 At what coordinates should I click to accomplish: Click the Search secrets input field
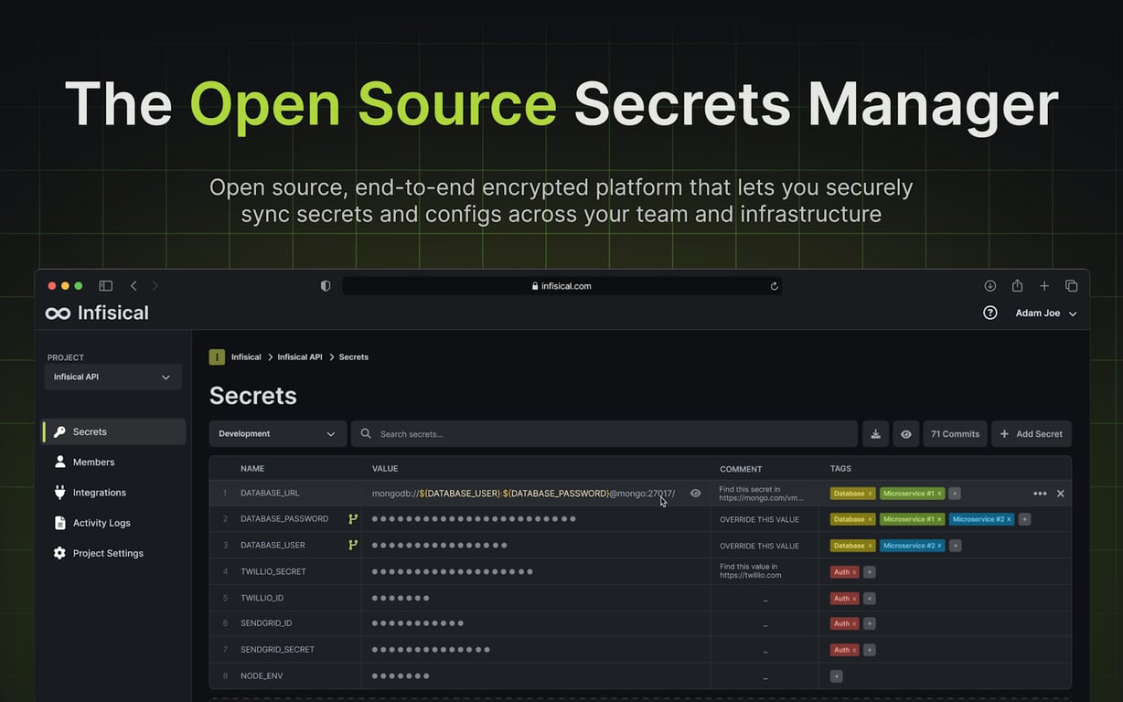604,434
